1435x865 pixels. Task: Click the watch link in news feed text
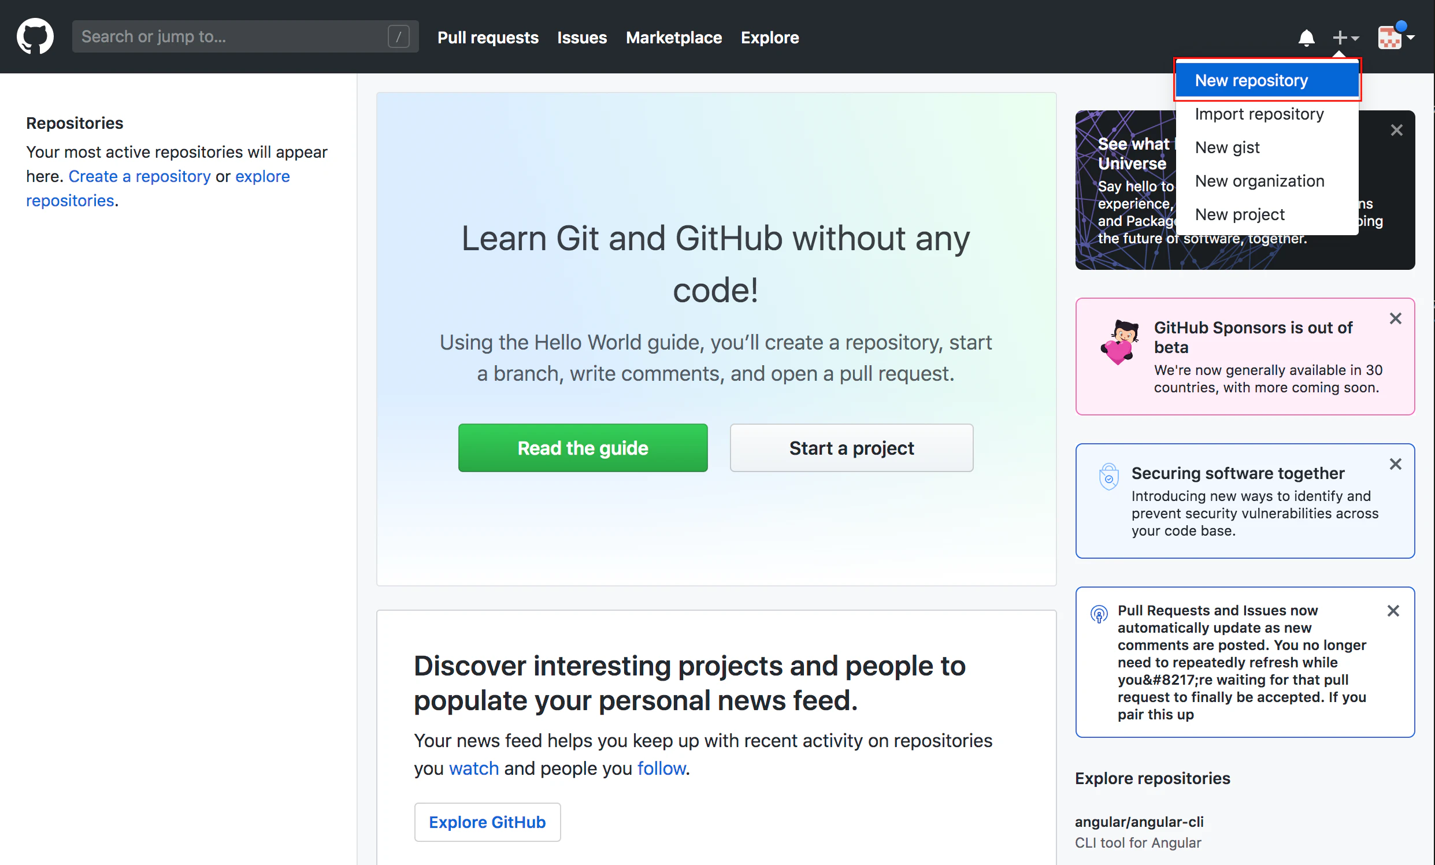click(x=474, y=769)
